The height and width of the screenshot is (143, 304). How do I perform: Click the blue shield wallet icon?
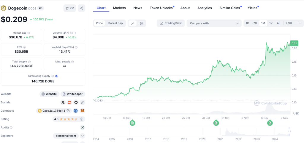pos(75,111)
